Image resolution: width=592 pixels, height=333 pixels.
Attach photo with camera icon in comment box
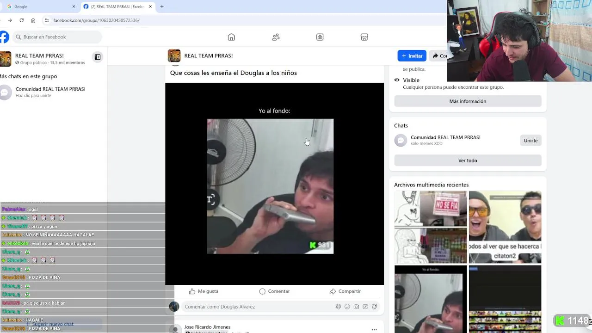click(x=356, y=307)
